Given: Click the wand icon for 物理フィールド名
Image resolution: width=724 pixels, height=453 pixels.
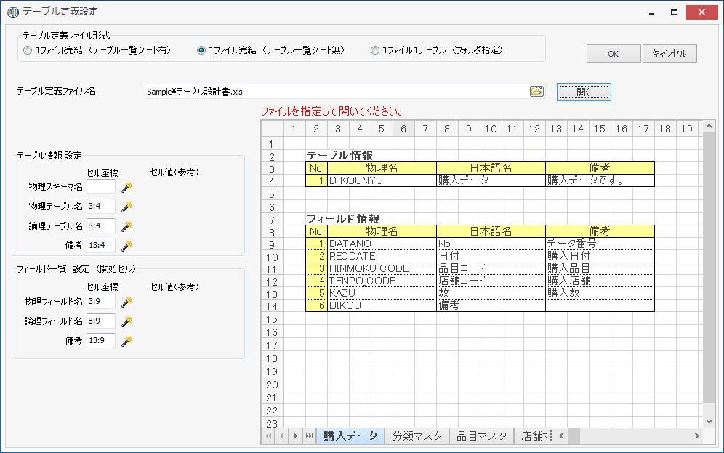Looking at the screenshot, I should 126,302.
